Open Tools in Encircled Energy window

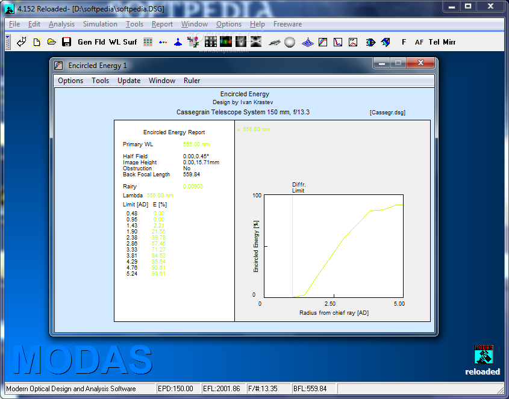[x=101, y=81]
